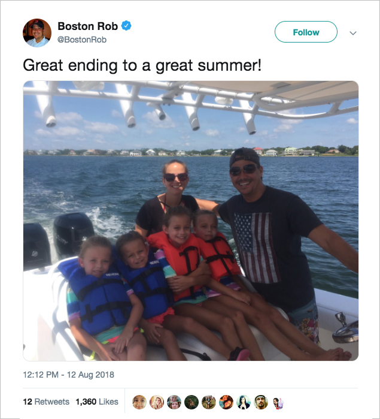View the 1,360 Likes list

97,402
